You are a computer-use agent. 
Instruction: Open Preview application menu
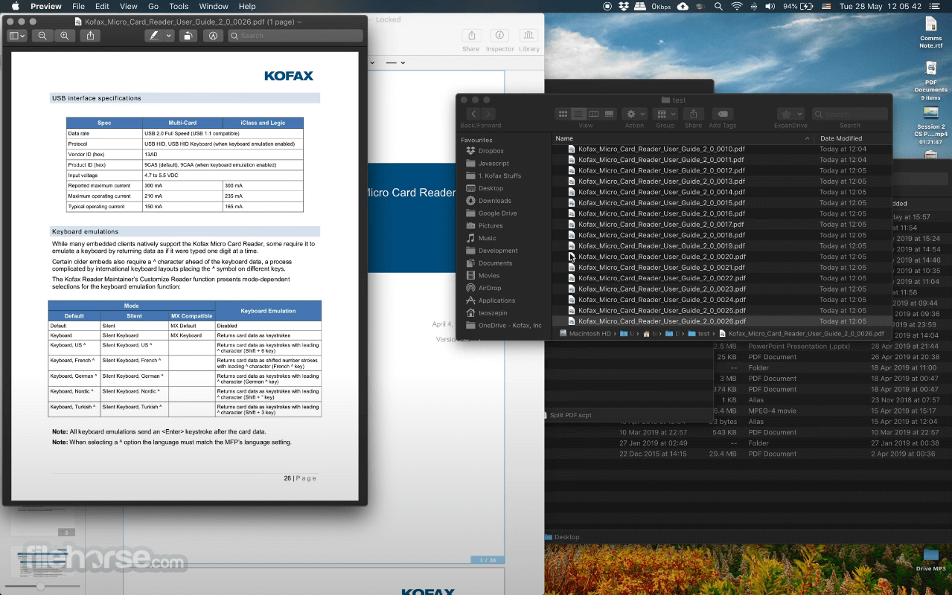(x=46, y=6)
